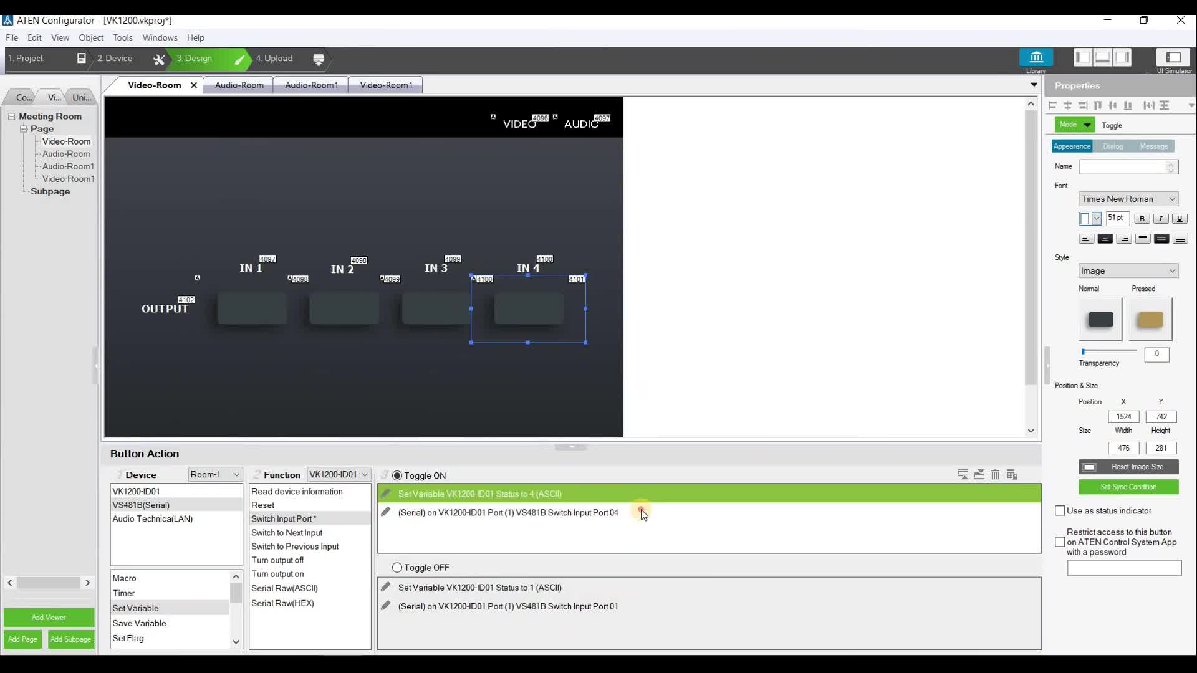Viewport: 1197px width, 673px height.
Task: Apply underline font style
Action: tap(1179, 219)
